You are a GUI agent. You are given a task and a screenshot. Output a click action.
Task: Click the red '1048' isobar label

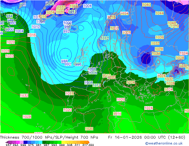pyautogui.click(x=172, y=23)
